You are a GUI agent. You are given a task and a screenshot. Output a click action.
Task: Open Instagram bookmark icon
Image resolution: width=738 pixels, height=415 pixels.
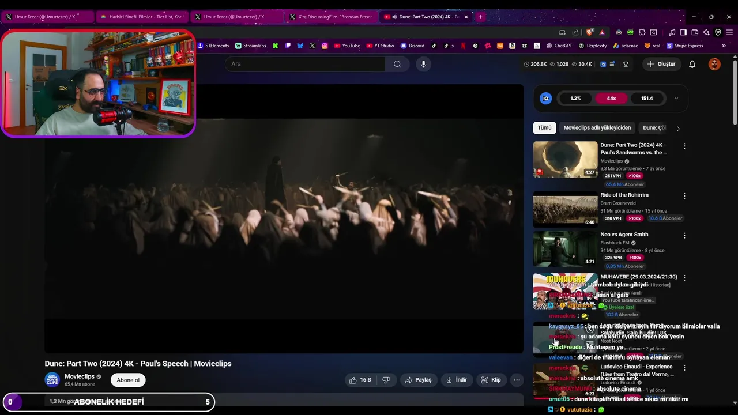[325, 46]
